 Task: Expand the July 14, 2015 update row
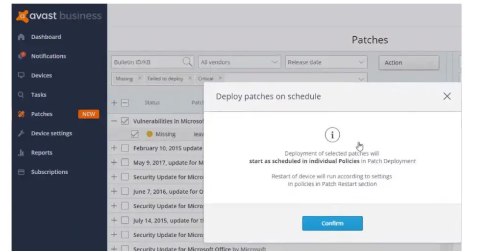point(114,220)
